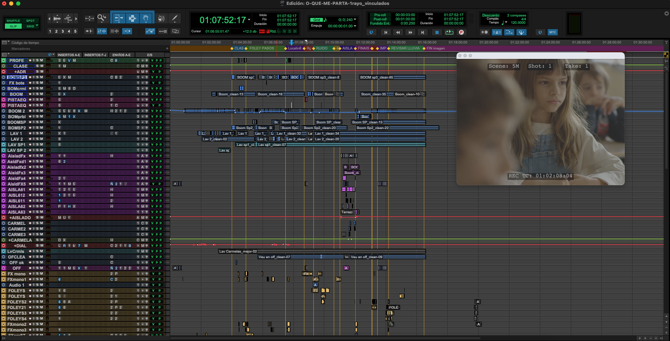Open the Grid mode dropdown arrow
This screenshot has height=341, width=670.
[x=37, y=26]
